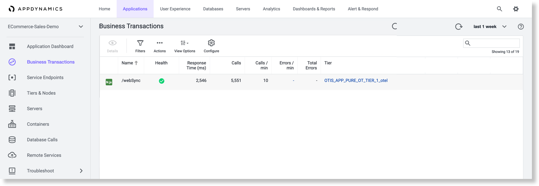Open the Analytics tab
The width and height of the screenshot is (539, 186).
click(271, 9)
